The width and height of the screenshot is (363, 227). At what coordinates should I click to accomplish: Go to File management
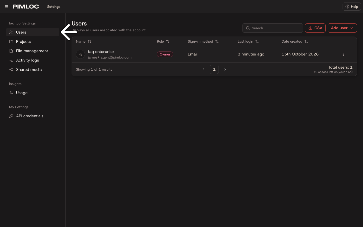pos(33,51)
